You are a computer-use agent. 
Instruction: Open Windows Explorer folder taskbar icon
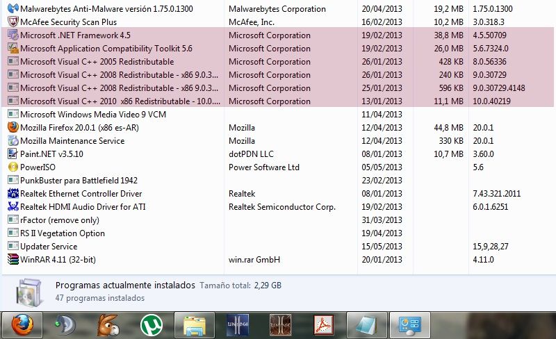(x=195, y=325)
